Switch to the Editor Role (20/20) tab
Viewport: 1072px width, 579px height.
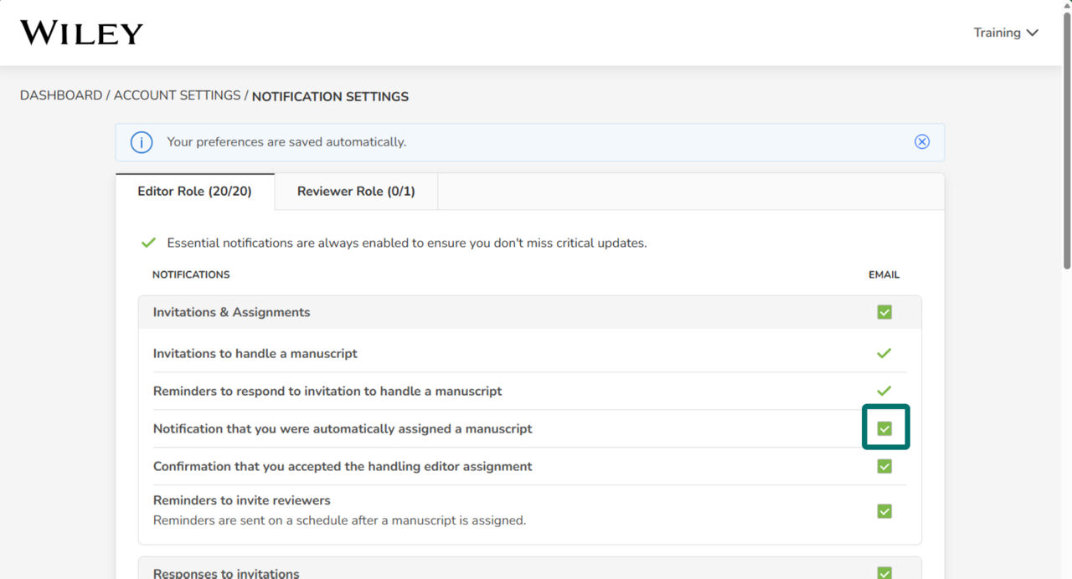click(195, 192)
